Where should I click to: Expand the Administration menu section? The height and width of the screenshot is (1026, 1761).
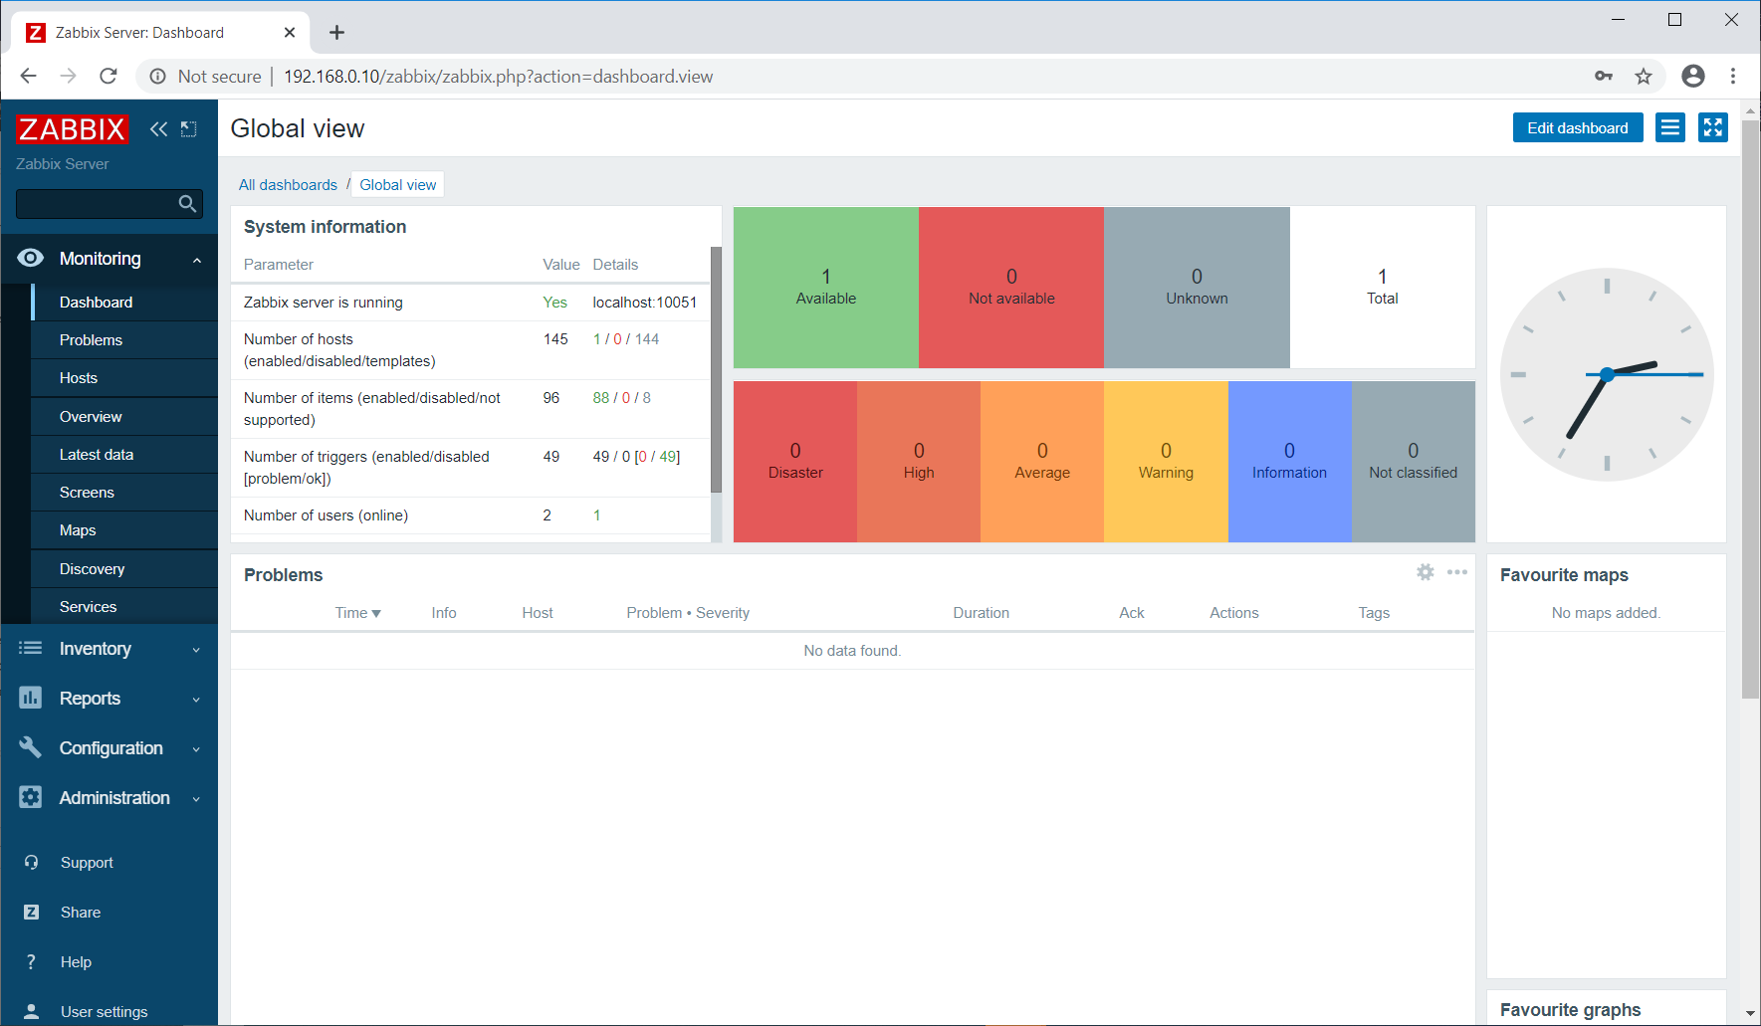click(197, 799)
